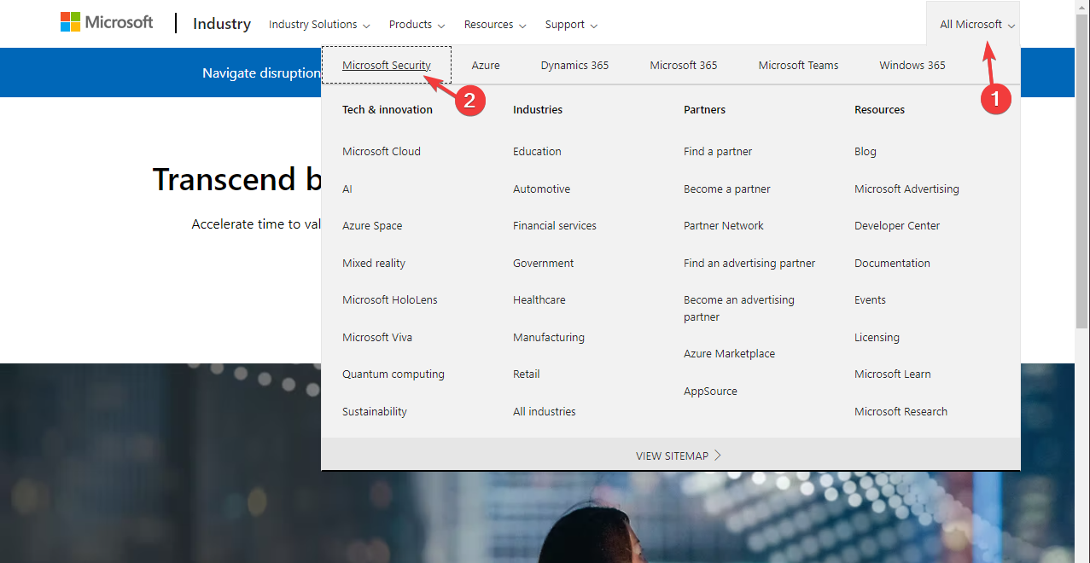
Task: View All industries link
Action: click(545, 412)
